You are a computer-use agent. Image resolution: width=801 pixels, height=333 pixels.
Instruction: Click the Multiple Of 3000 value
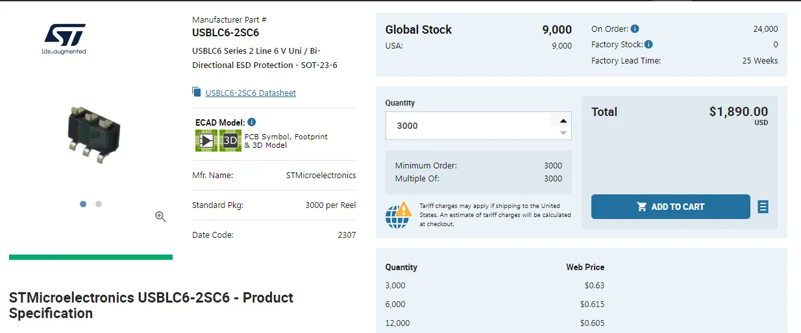click(553, 179)
